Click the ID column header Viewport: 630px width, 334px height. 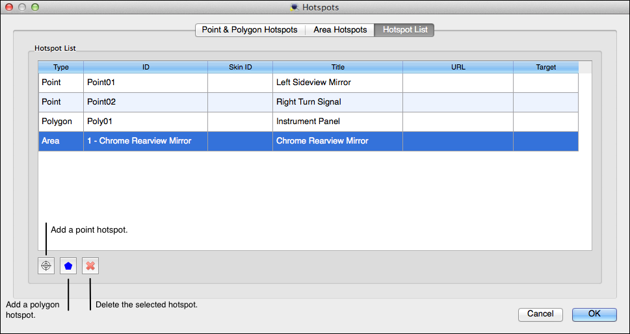point(146,67)
